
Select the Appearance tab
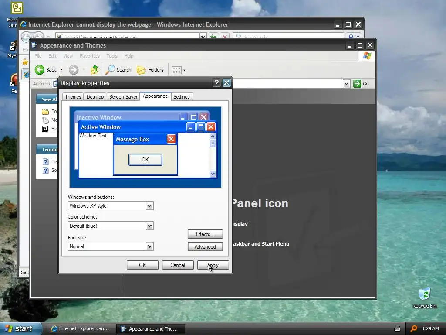tap(155, 96)
